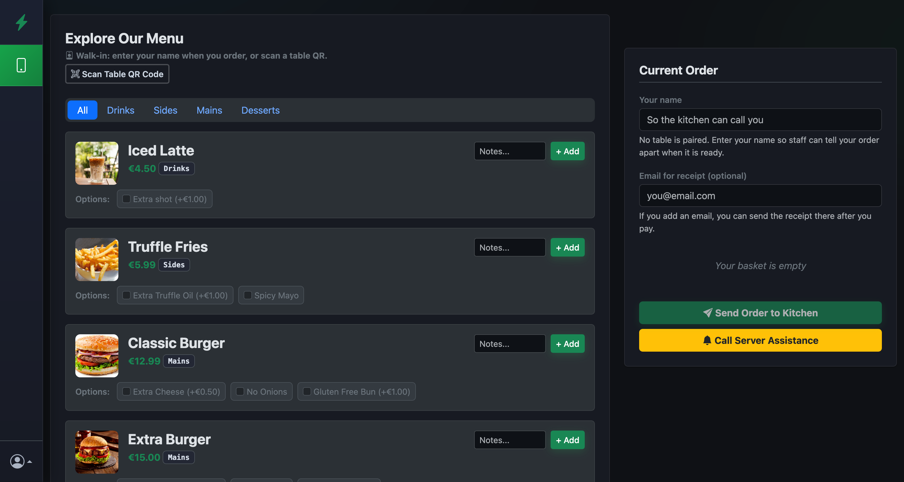Click the 'Your basket is empty' message
904x482 pixels.
(x=761, y=266)
